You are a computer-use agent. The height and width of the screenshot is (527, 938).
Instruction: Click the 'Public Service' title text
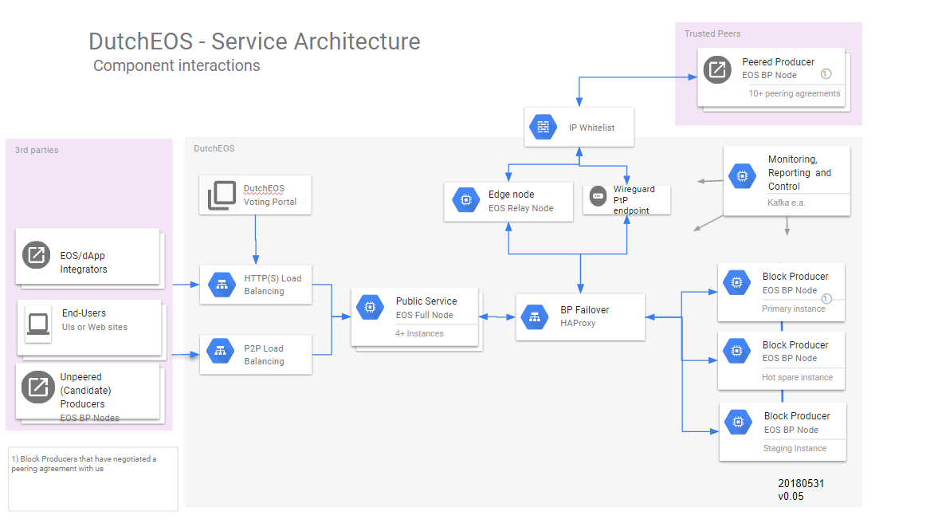pyautogui.click(x=426, y=301)
